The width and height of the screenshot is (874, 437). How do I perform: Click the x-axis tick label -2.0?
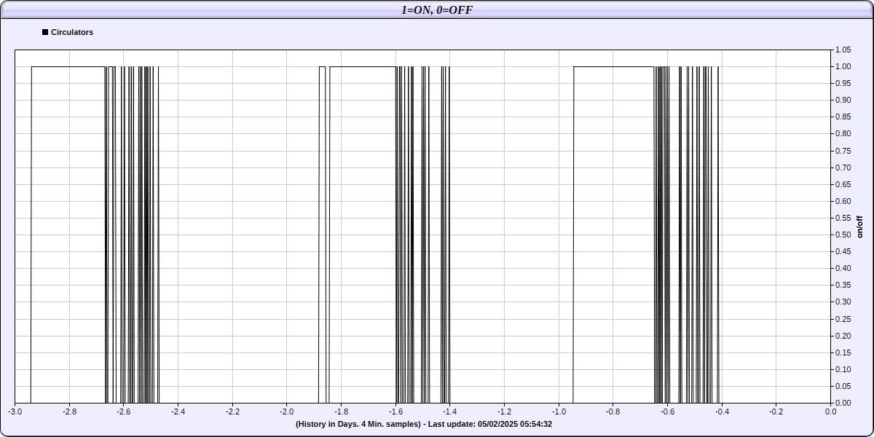[287, 412]
